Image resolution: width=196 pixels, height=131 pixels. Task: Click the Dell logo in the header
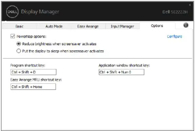[12, 12]
